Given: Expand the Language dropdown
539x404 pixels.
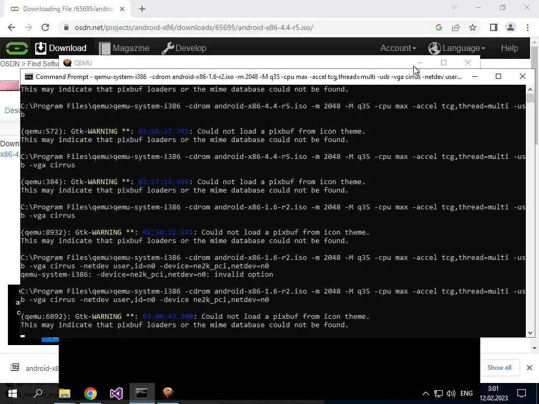Looking at the screenshot, I should coord(456,48).
